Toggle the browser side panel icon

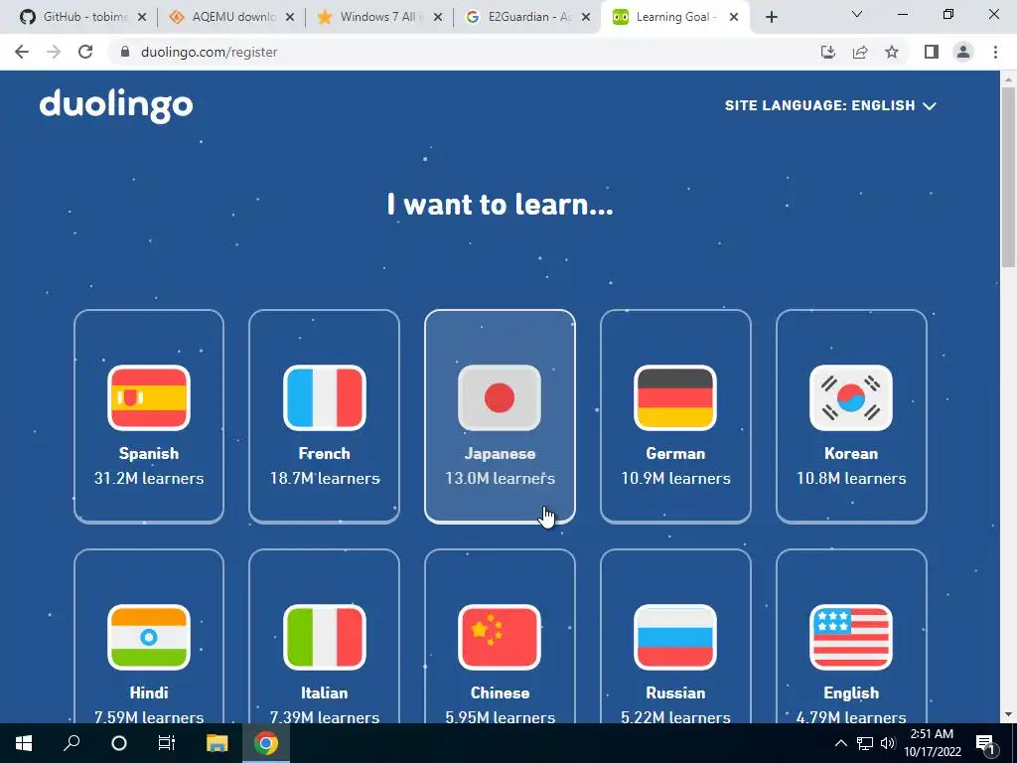click(x=932, y=52)
